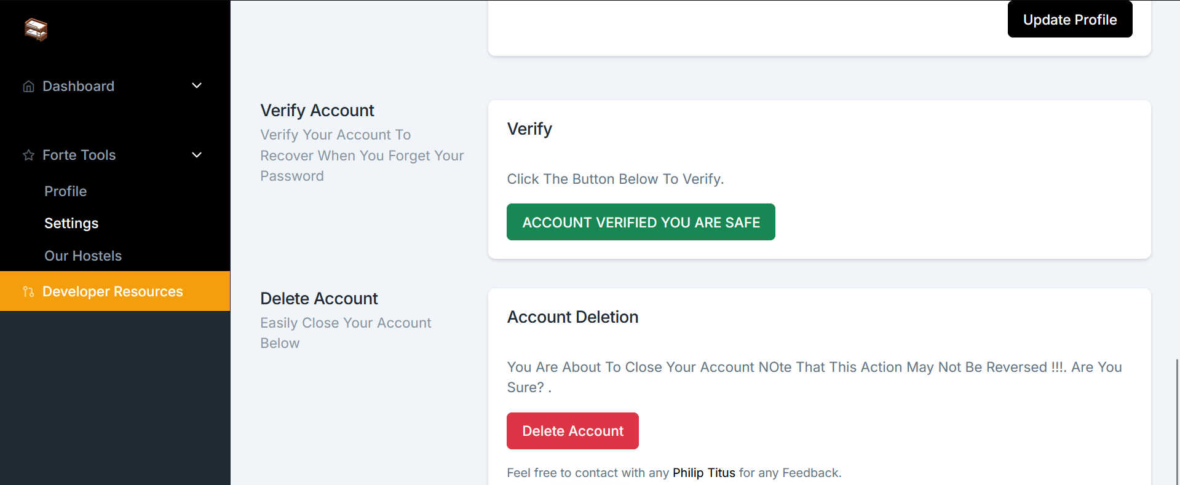Expand the Dashboard chevron
Image resolution: width=1180 pixels, height=485 pixels.
click(197, 85)
